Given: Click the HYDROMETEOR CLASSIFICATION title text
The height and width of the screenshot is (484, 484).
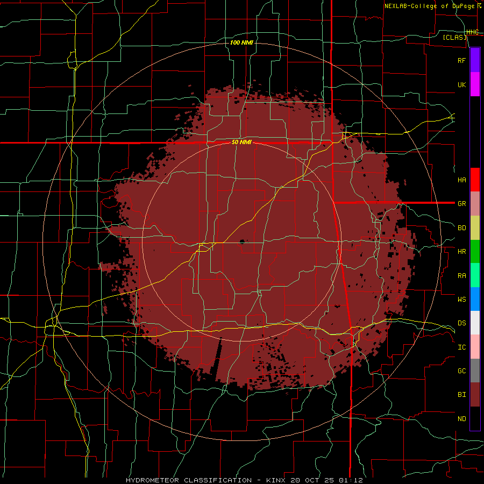Looking at the screenshot, I should 189,480.
